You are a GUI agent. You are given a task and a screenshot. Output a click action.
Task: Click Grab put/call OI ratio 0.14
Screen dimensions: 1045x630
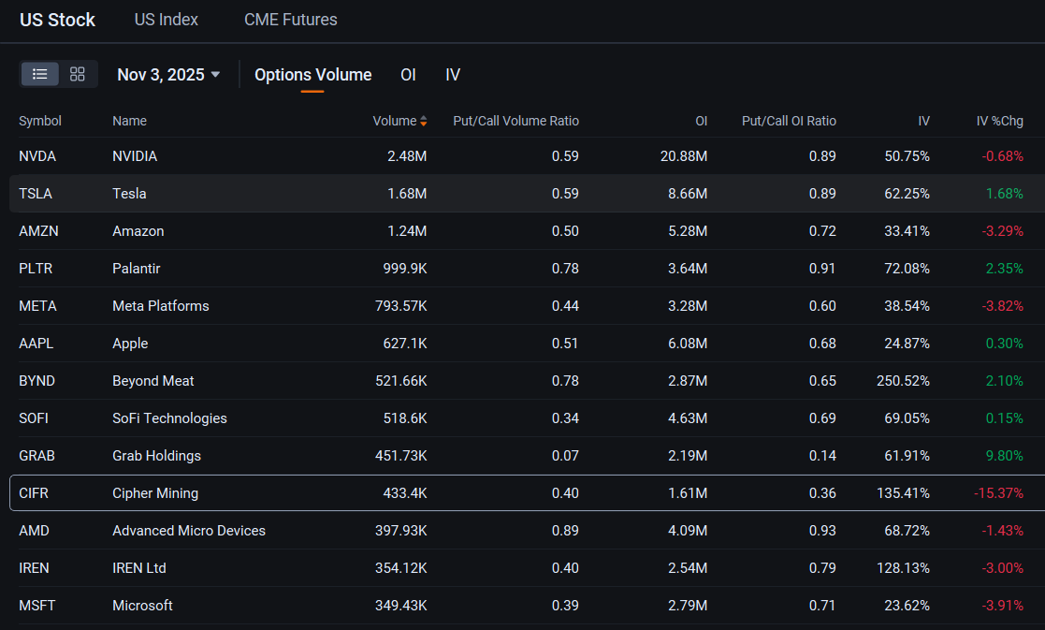[822, 456]
